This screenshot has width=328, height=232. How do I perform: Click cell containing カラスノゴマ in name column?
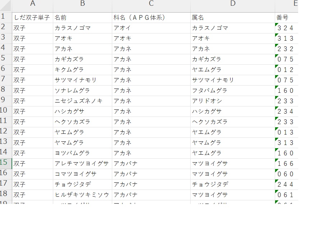point(83,28)
